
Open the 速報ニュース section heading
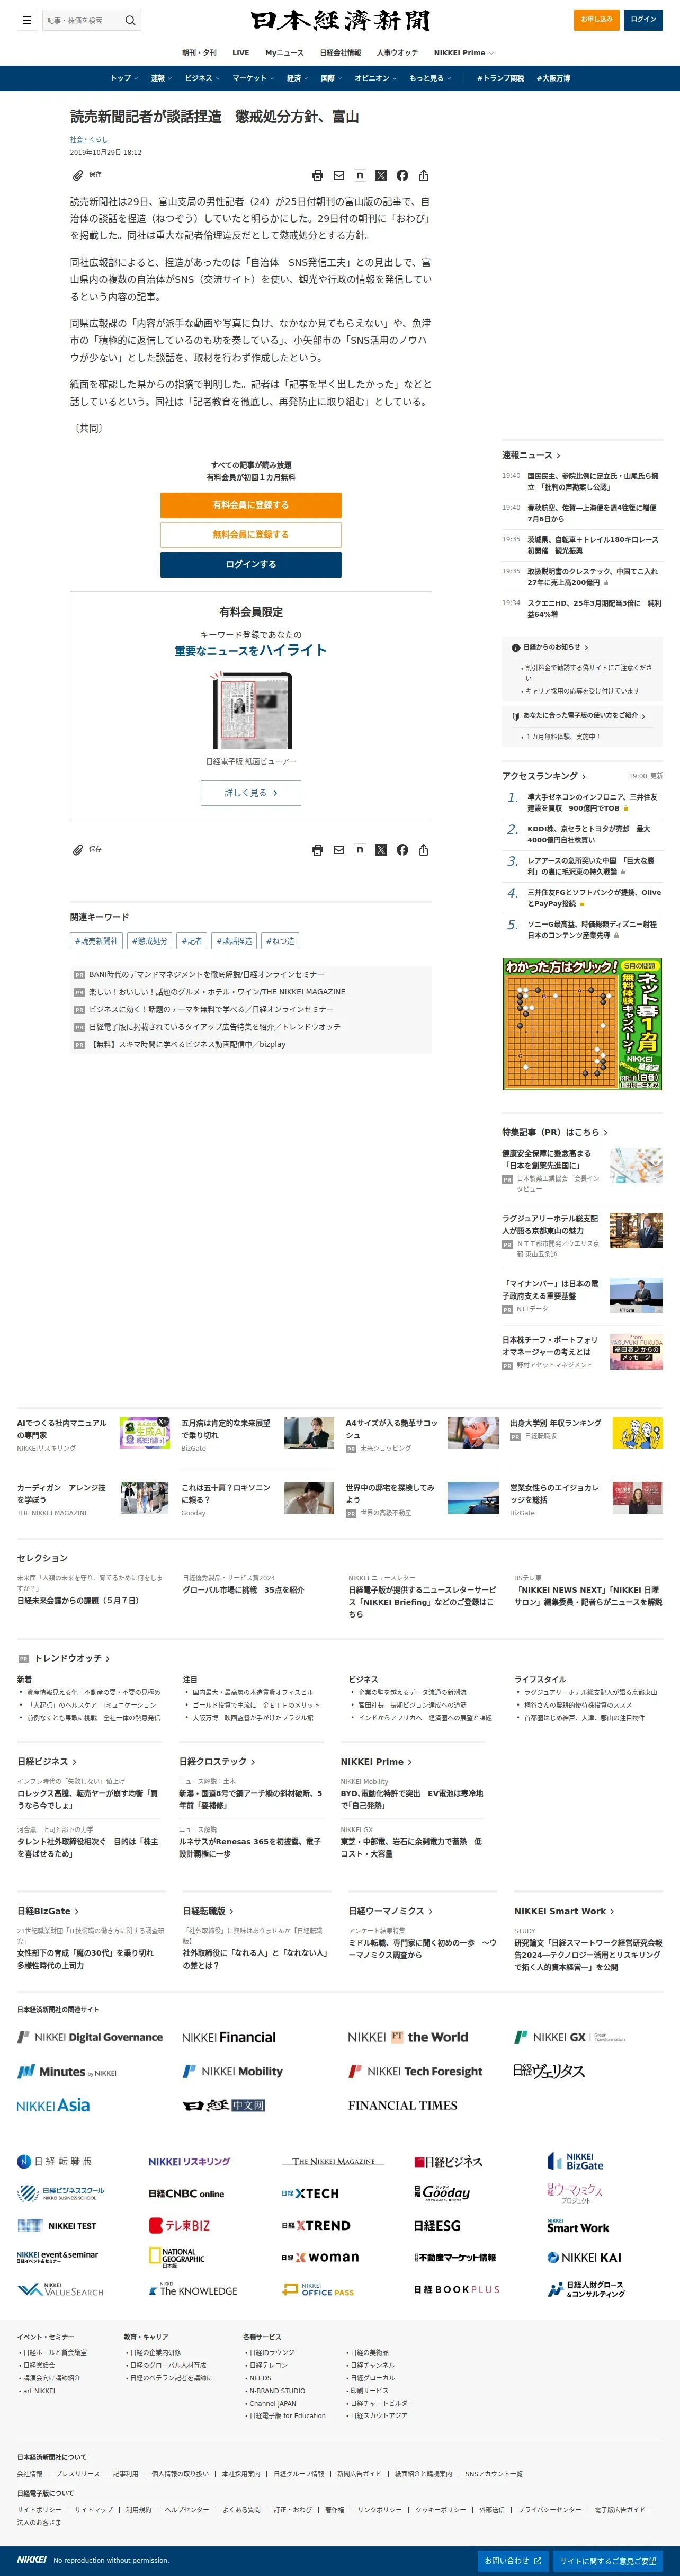point(531,456)
